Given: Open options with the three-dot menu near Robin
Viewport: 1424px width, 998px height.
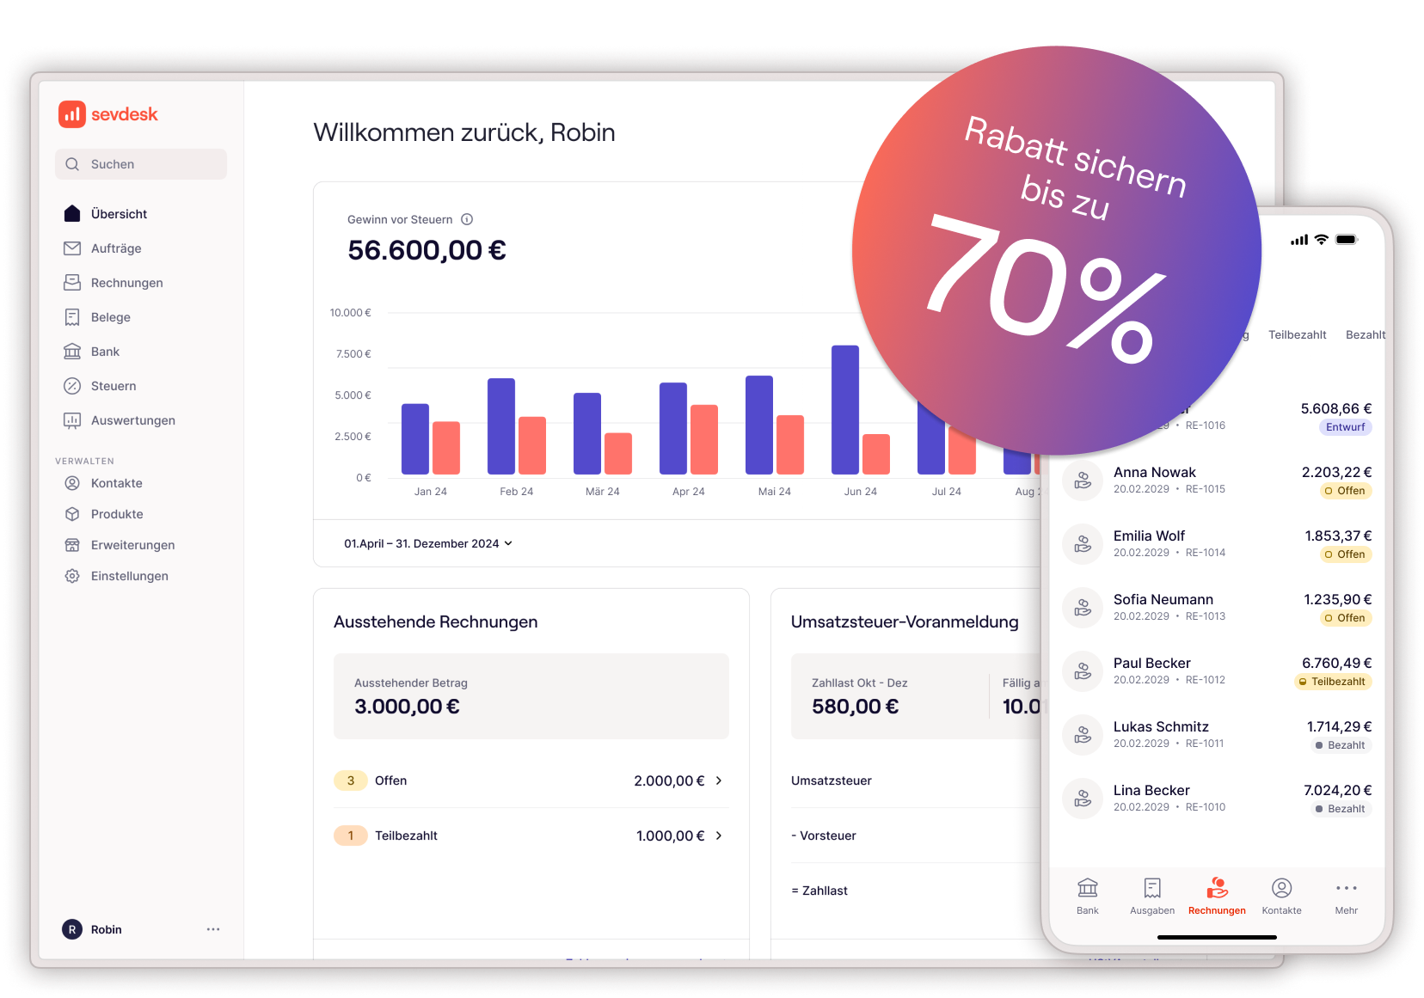Looking at the screenshot, I should coord(213,929).
